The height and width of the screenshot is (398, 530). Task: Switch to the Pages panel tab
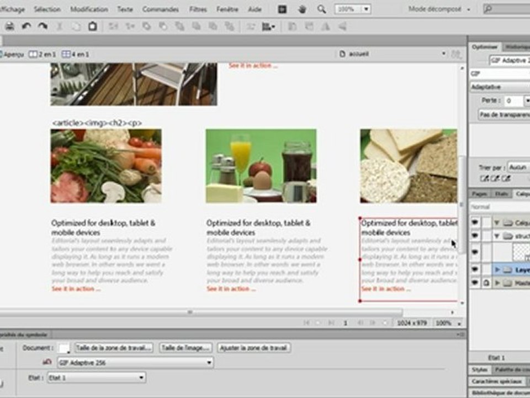pyautogui.click(x=479, y=194)
